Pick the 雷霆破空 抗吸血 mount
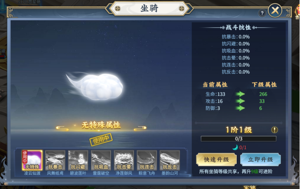Viewport: 300px width, 189px height. coord(101,160)
